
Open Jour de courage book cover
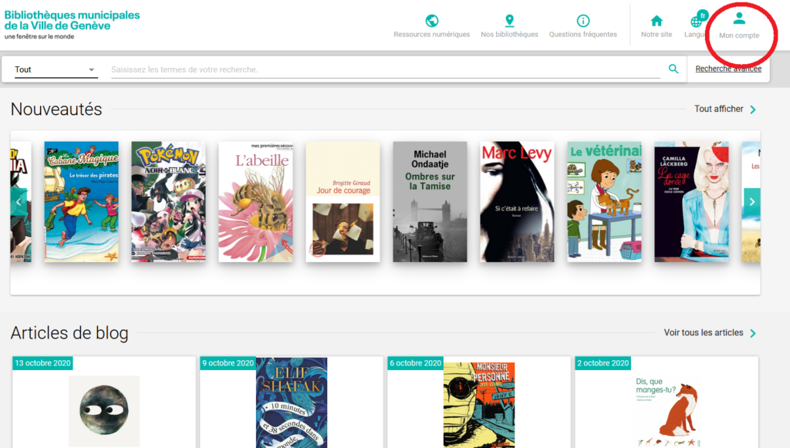click(343, 201)
